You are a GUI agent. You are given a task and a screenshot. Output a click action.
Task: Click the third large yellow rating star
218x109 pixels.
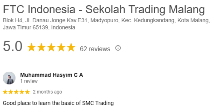51,47
